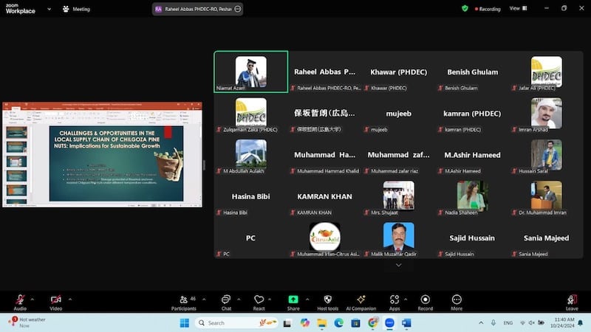The width and height of the screenshot is (591, 332).
Task: Toggle recording with the Record button
Action: coord(426,300)
